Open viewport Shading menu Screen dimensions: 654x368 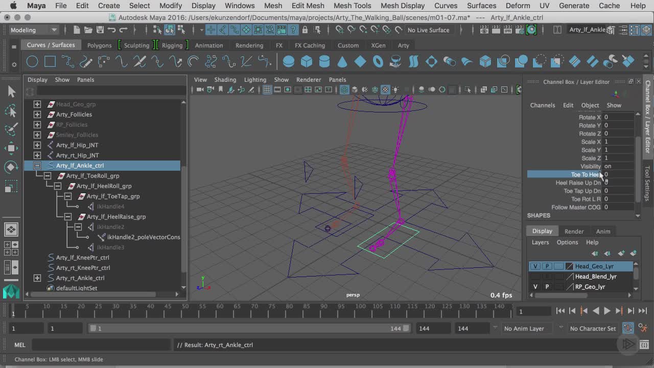tap(225, 79)
